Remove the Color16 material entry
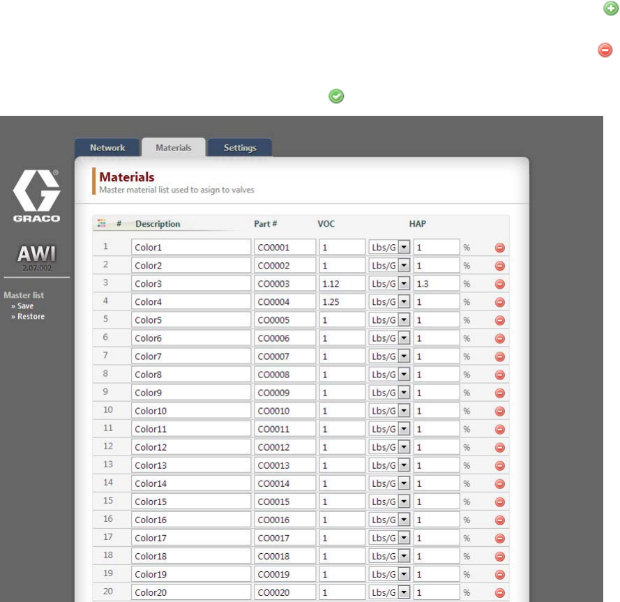The image size is (620, 602). click(x=500, y=520)
